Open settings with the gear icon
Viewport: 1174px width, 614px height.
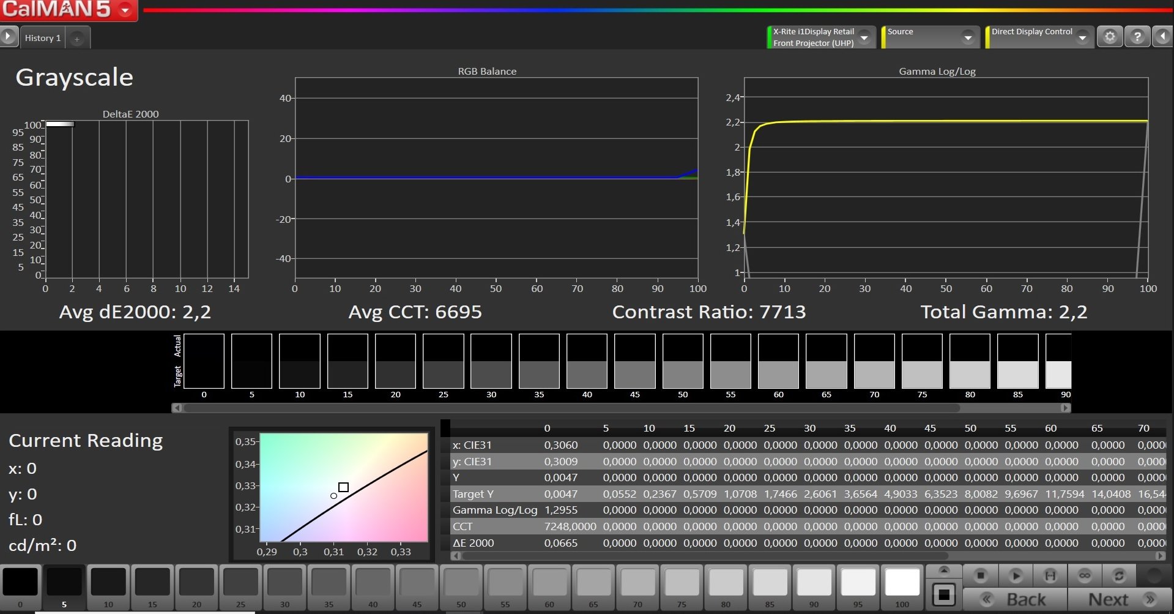(1110, 37)
